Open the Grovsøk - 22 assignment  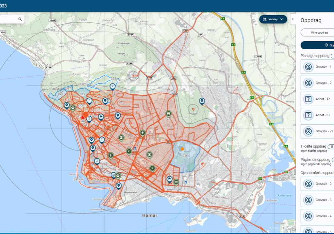317,131
